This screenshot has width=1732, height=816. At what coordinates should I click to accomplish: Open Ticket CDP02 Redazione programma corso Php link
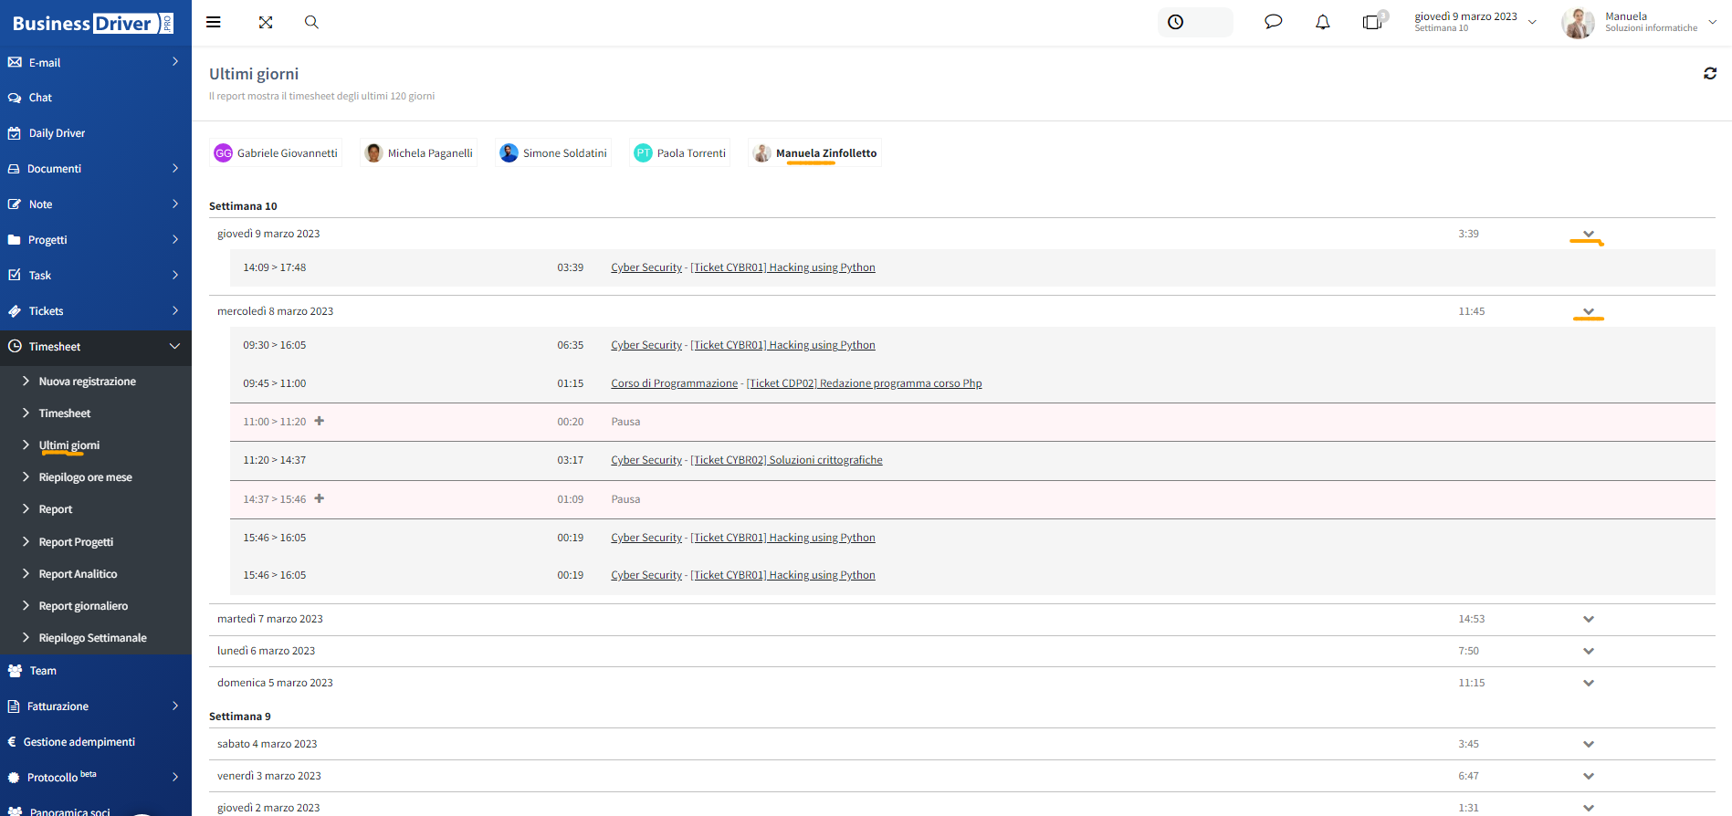click(x=865, y=383)
